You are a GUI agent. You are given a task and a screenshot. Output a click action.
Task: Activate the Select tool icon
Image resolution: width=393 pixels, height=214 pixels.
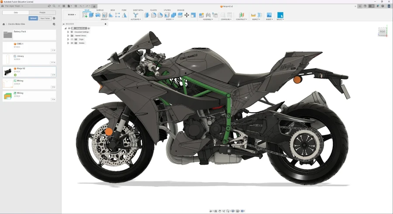pyautogui.click(x=280, y=15)
